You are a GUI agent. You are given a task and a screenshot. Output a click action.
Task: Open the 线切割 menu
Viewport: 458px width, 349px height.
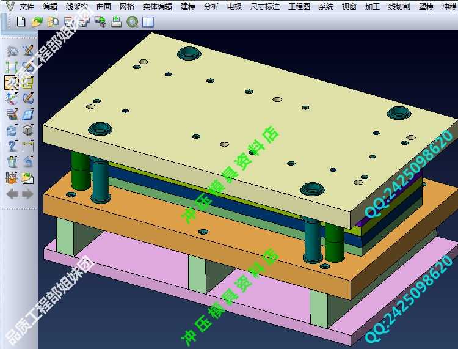point(399,7)
